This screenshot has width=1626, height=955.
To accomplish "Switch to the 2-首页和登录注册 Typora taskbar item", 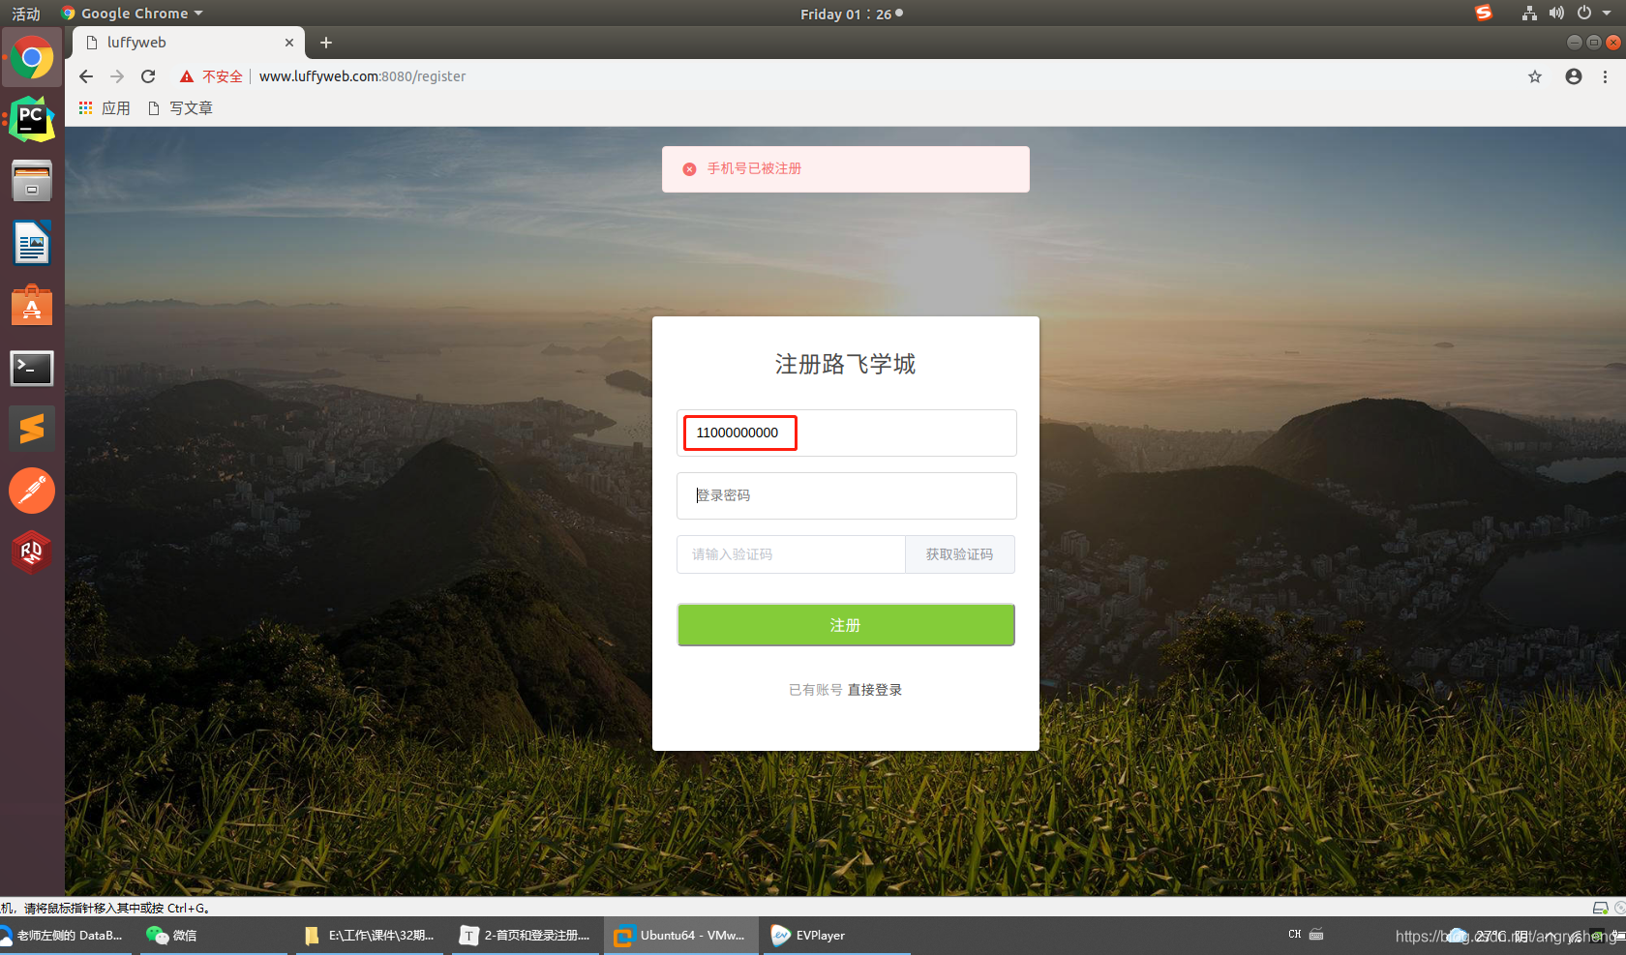I will point(526,936).
